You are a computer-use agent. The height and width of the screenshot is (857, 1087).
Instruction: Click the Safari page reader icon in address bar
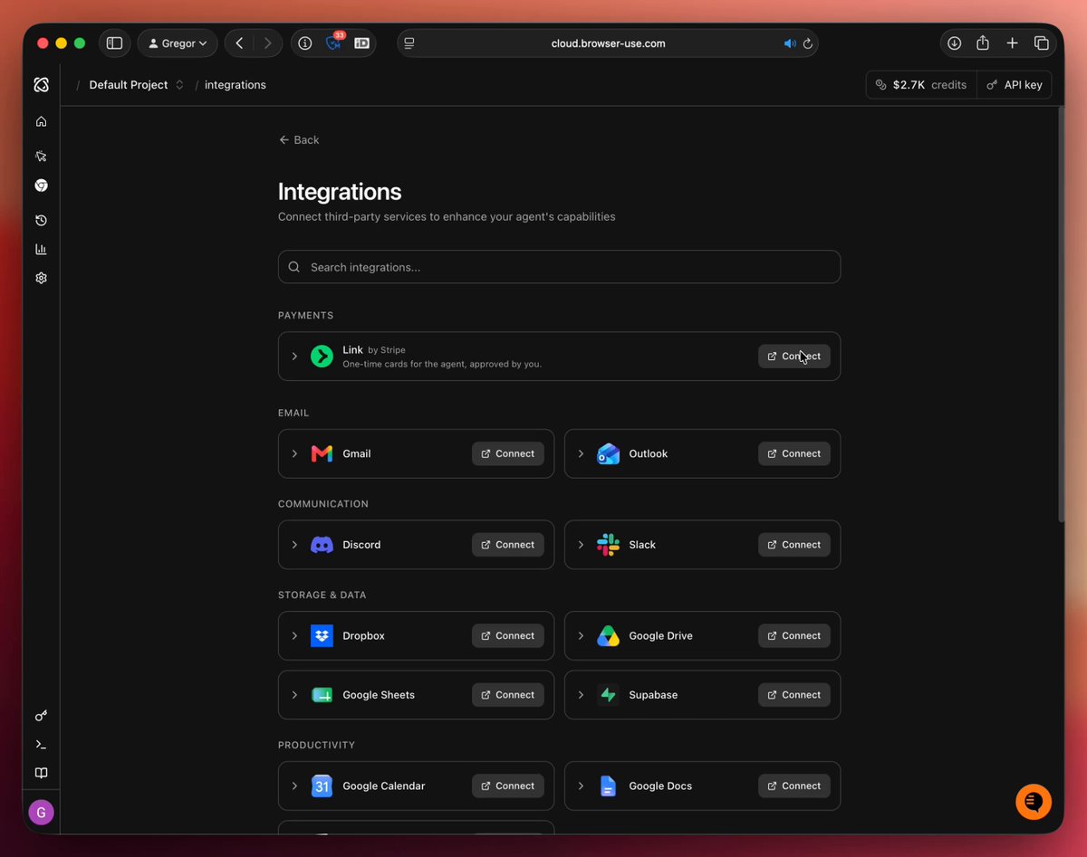(x=409, y=43)
